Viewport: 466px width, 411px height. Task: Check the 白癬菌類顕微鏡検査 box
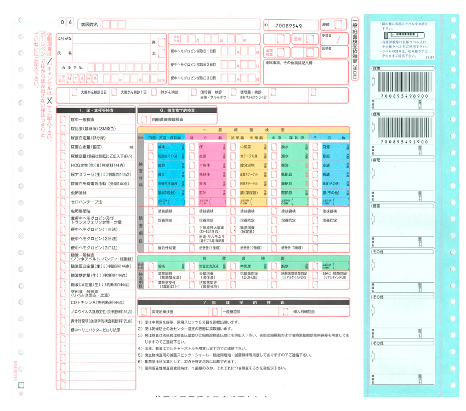coord(144,119)
